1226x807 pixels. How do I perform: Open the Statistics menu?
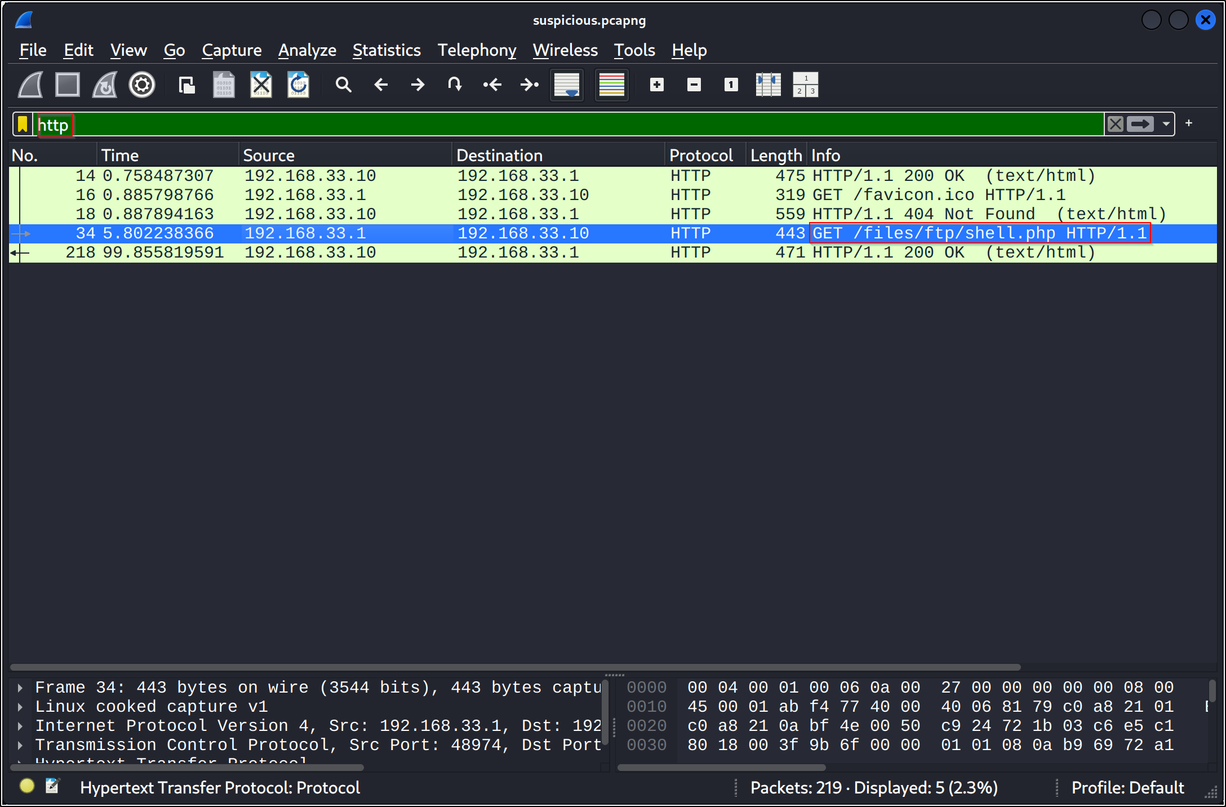pos(387,50)
